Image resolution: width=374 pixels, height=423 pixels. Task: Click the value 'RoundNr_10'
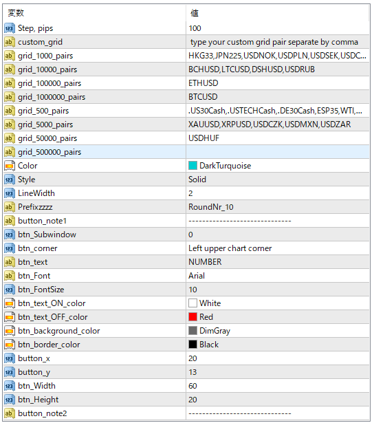pos(211,207)
